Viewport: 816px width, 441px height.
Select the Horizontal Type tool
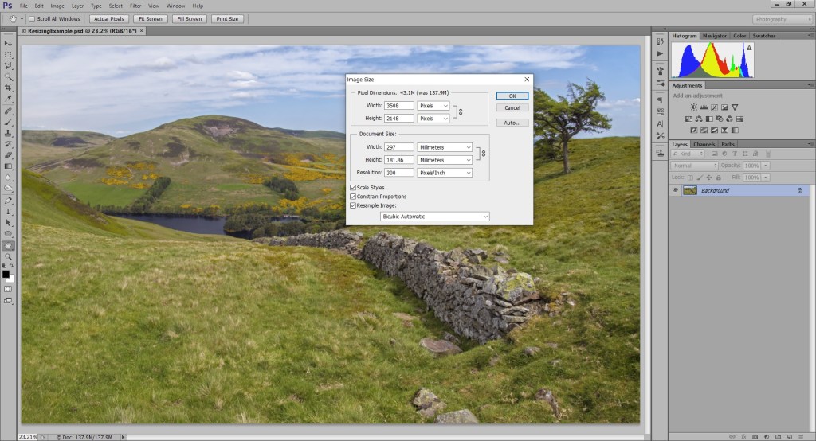click(x=8, y=212)
